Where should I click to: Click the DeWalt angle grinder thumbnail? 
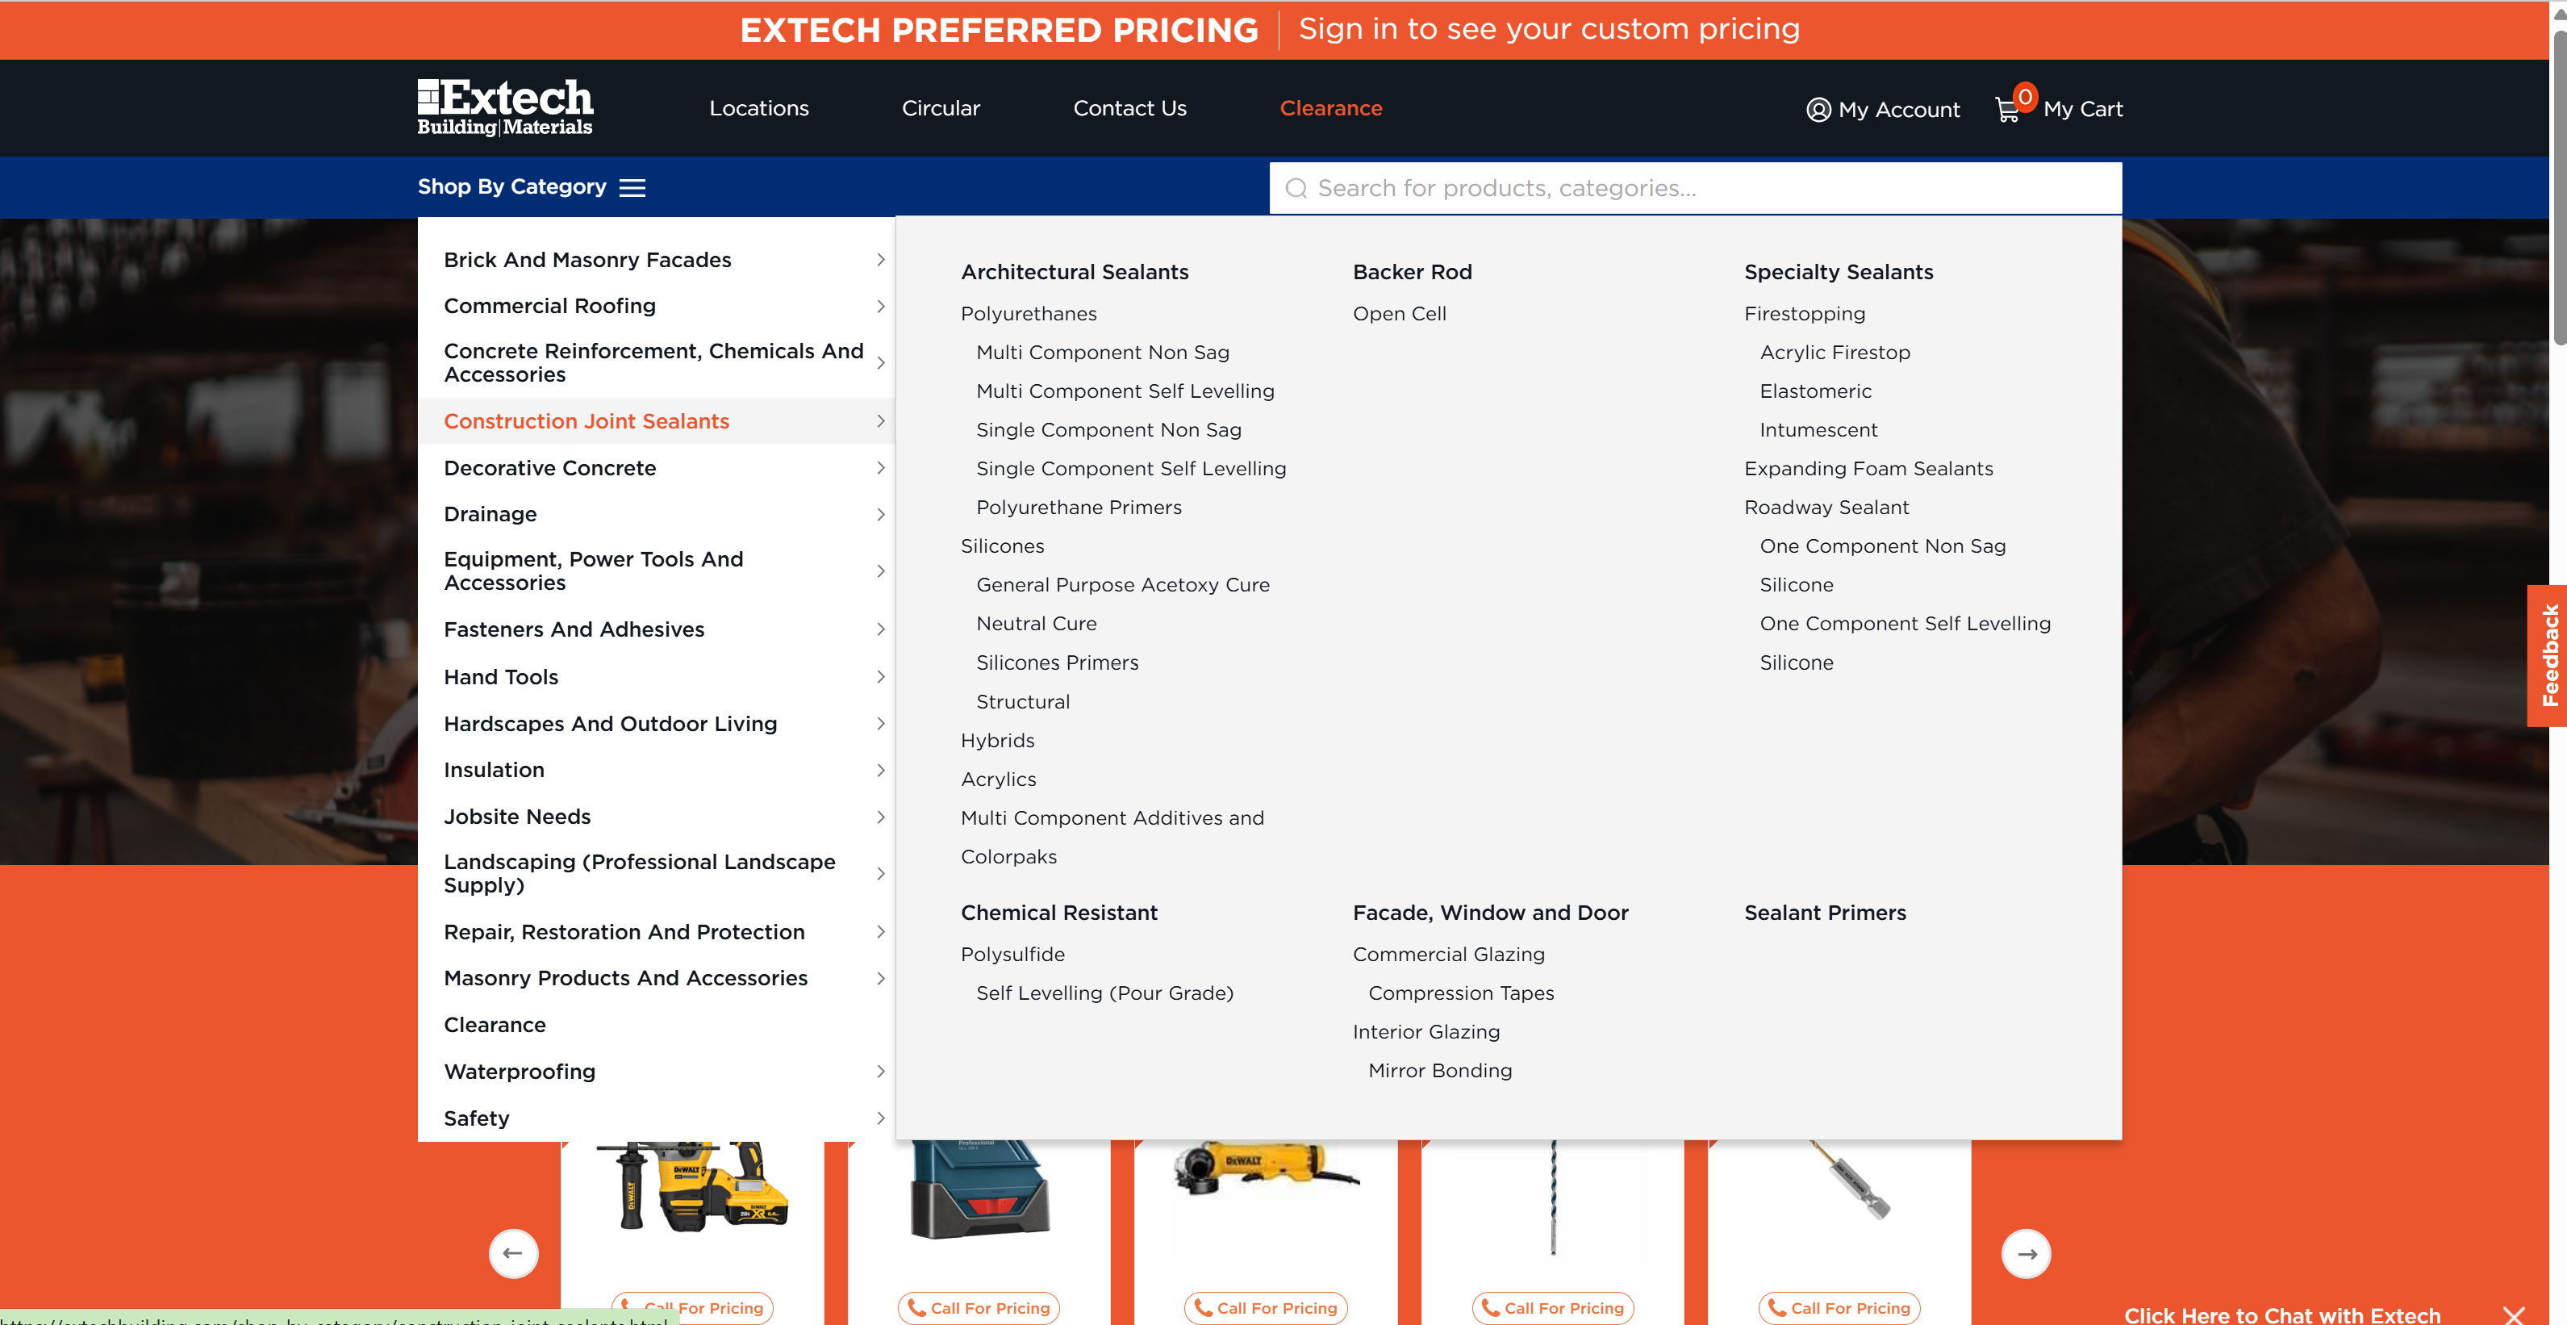tap(1266, 1167)
